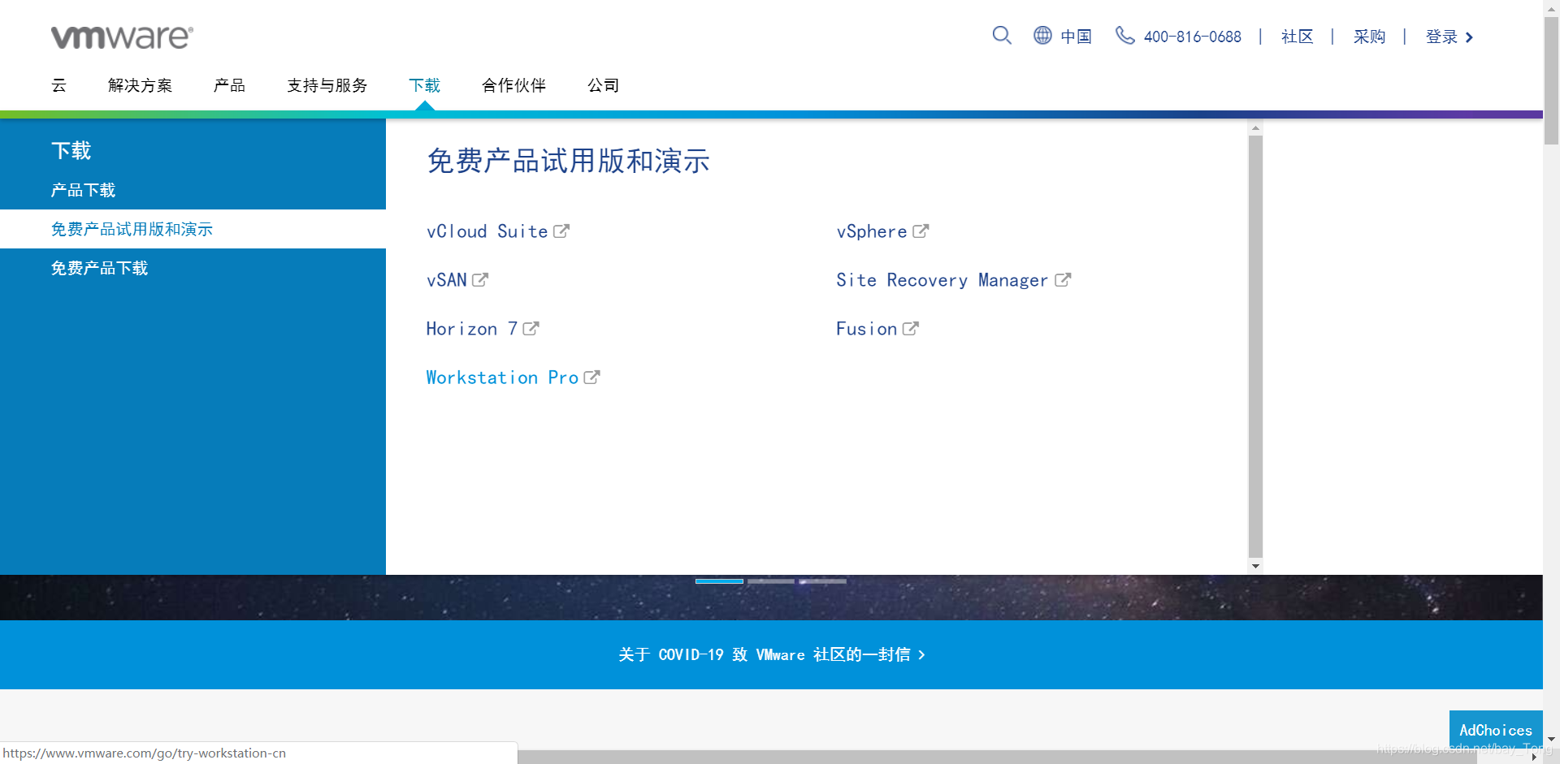1560x764 pixels.
Task: Open the search magnifier icon
Action: 1002,35
